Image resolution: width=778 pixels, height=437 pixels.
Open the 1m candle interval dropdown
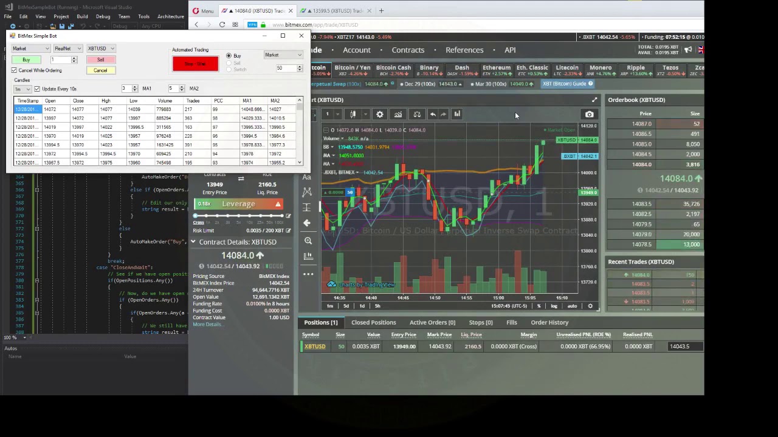pyautogui.click(x=22, y=89)
